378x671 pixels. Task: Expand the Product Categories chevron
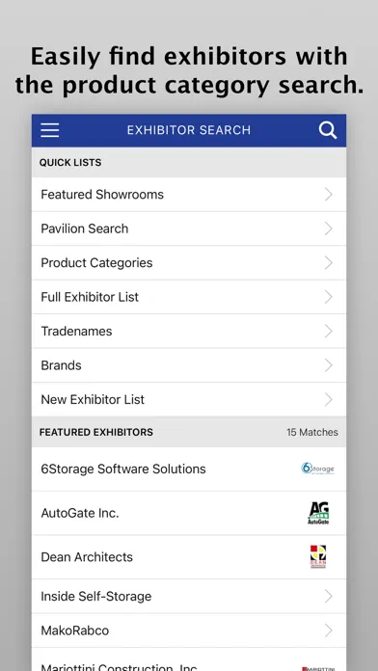click(329, 263)
